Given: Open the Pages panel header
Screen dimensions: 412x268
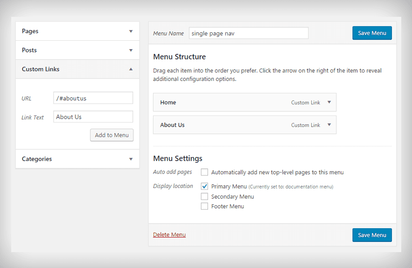Looking at the screenshot, I should (x=70, y=31).
